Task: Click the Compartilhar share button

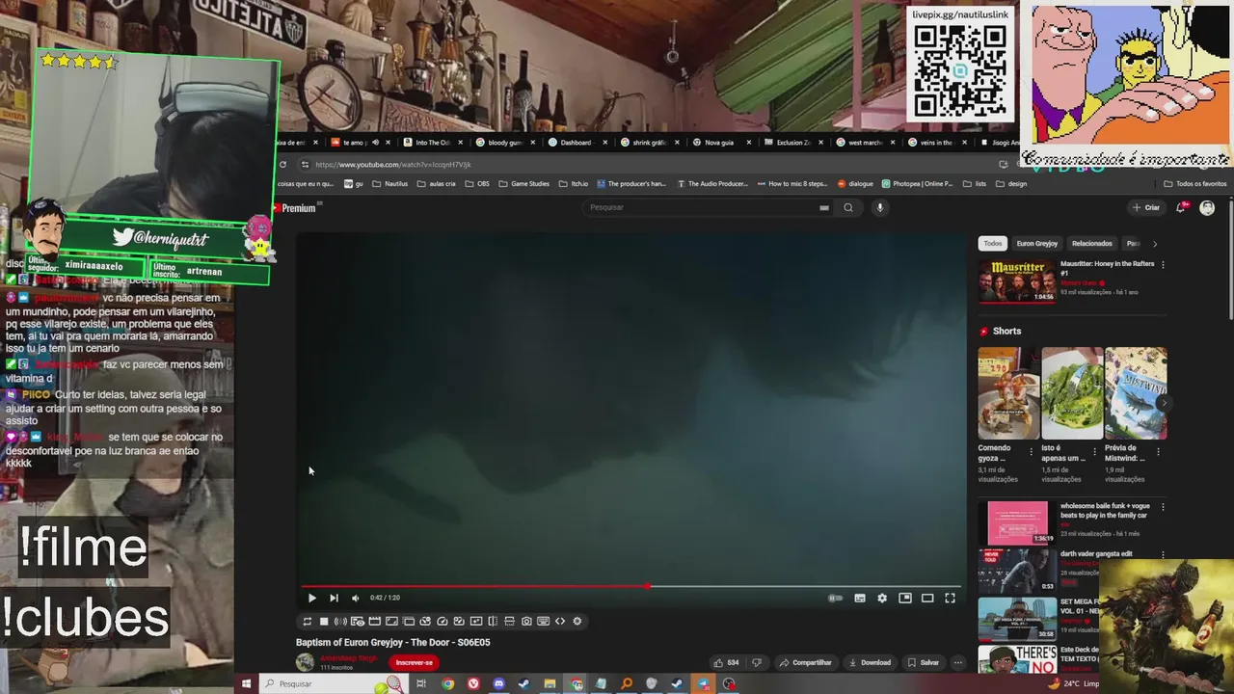Action: tap(806, 662)
